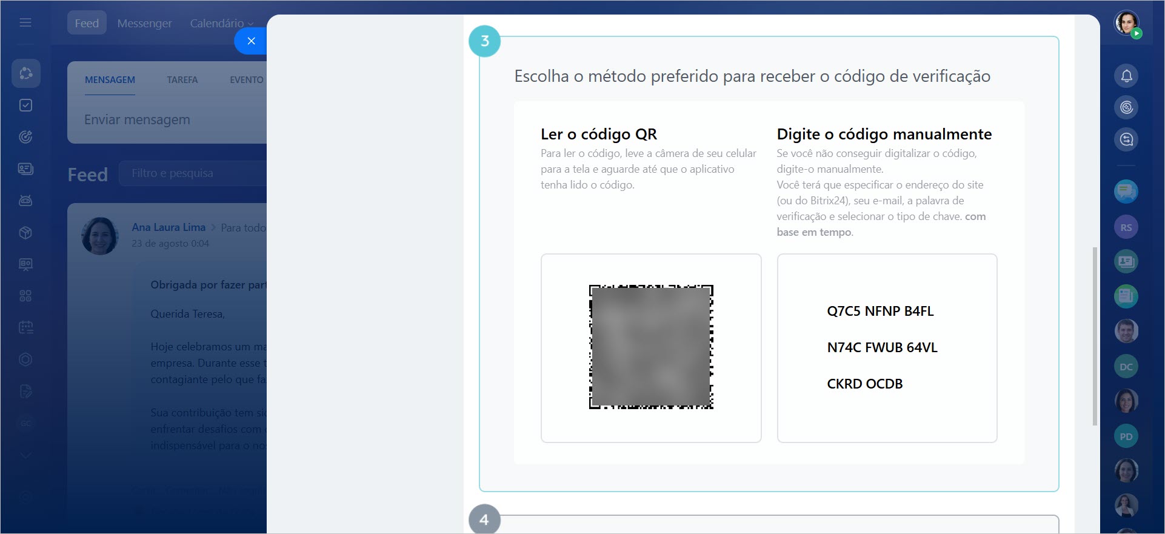Click the 'Ler o código QR' heading

[x=599, y=134]
